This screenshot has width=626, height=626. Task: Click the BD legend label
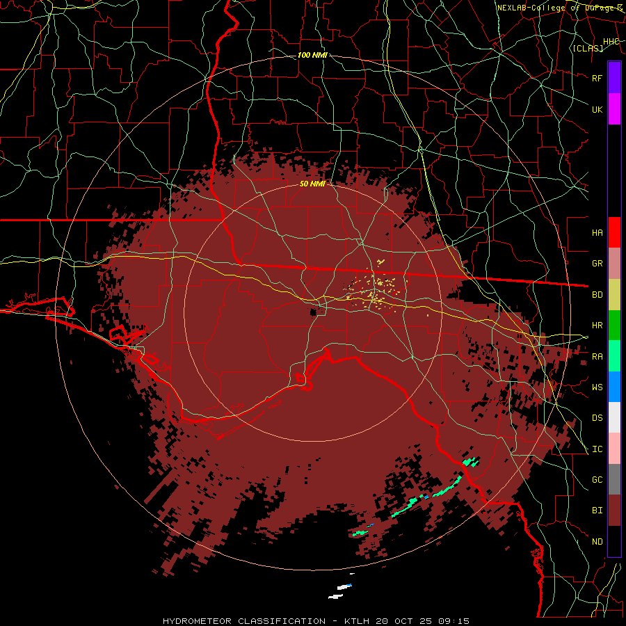pos(597,295)
